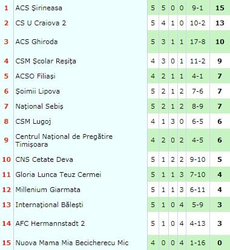Image resolution: width=230 pixels, height=250 pixels.
Task: Select Șoimii Lipova team name
Action: coord(38,91)
